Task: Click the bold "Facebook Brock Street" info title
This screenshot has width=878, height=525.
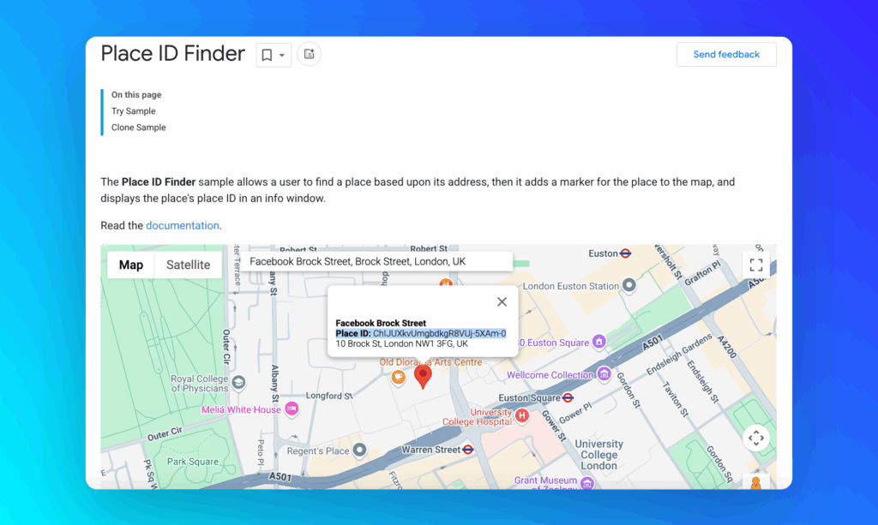Action: tap(381, 323)
